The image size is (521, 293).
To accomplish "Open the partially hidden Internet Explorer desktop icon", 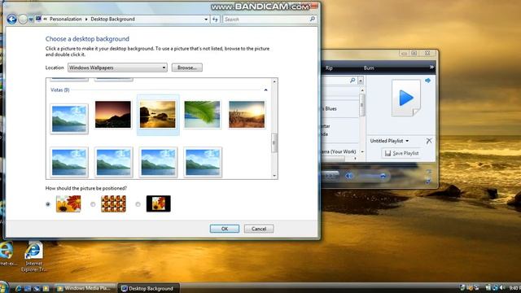I will (x=7, y=254).
